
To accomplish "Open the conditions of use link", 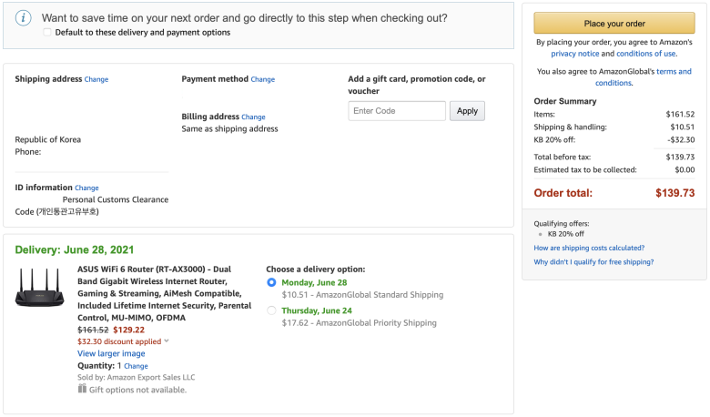I will click(646, 54).
